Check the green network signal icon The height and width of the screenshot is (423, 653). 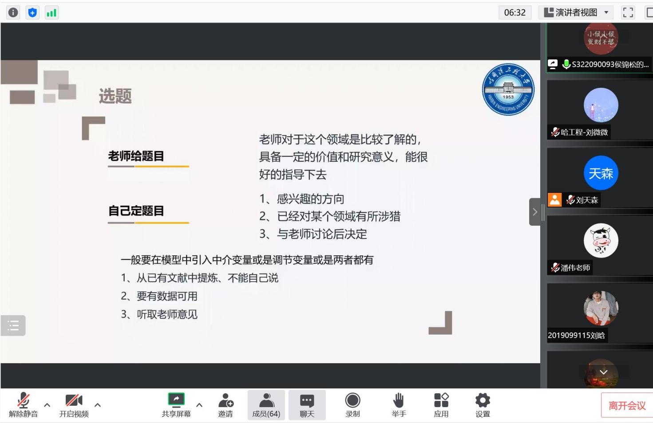(51, 12)
